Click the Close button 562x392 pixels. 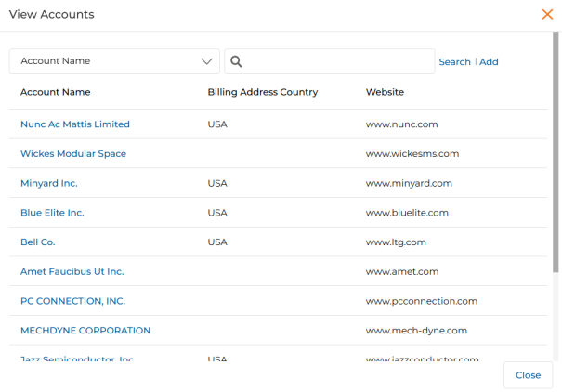528,375
